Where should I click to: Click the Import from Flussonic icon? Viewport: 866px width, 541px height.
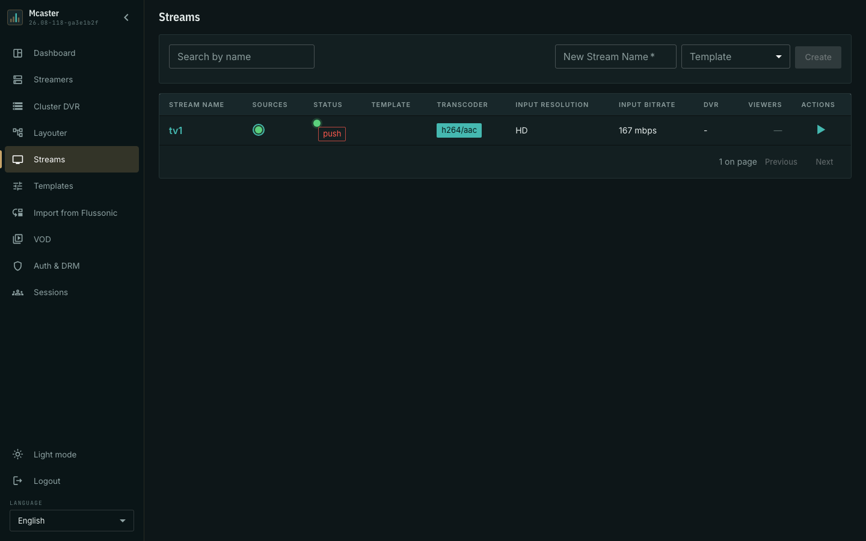point(18,213)
